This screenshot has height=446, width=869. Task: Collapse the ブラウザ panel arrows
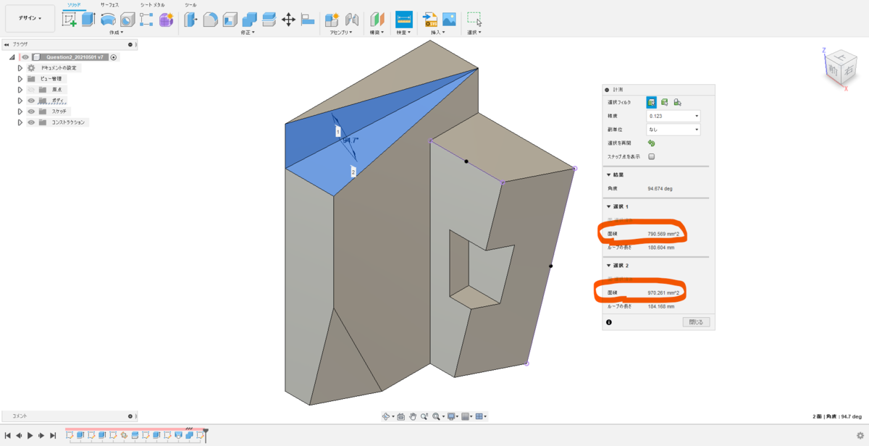coord(7,44)
